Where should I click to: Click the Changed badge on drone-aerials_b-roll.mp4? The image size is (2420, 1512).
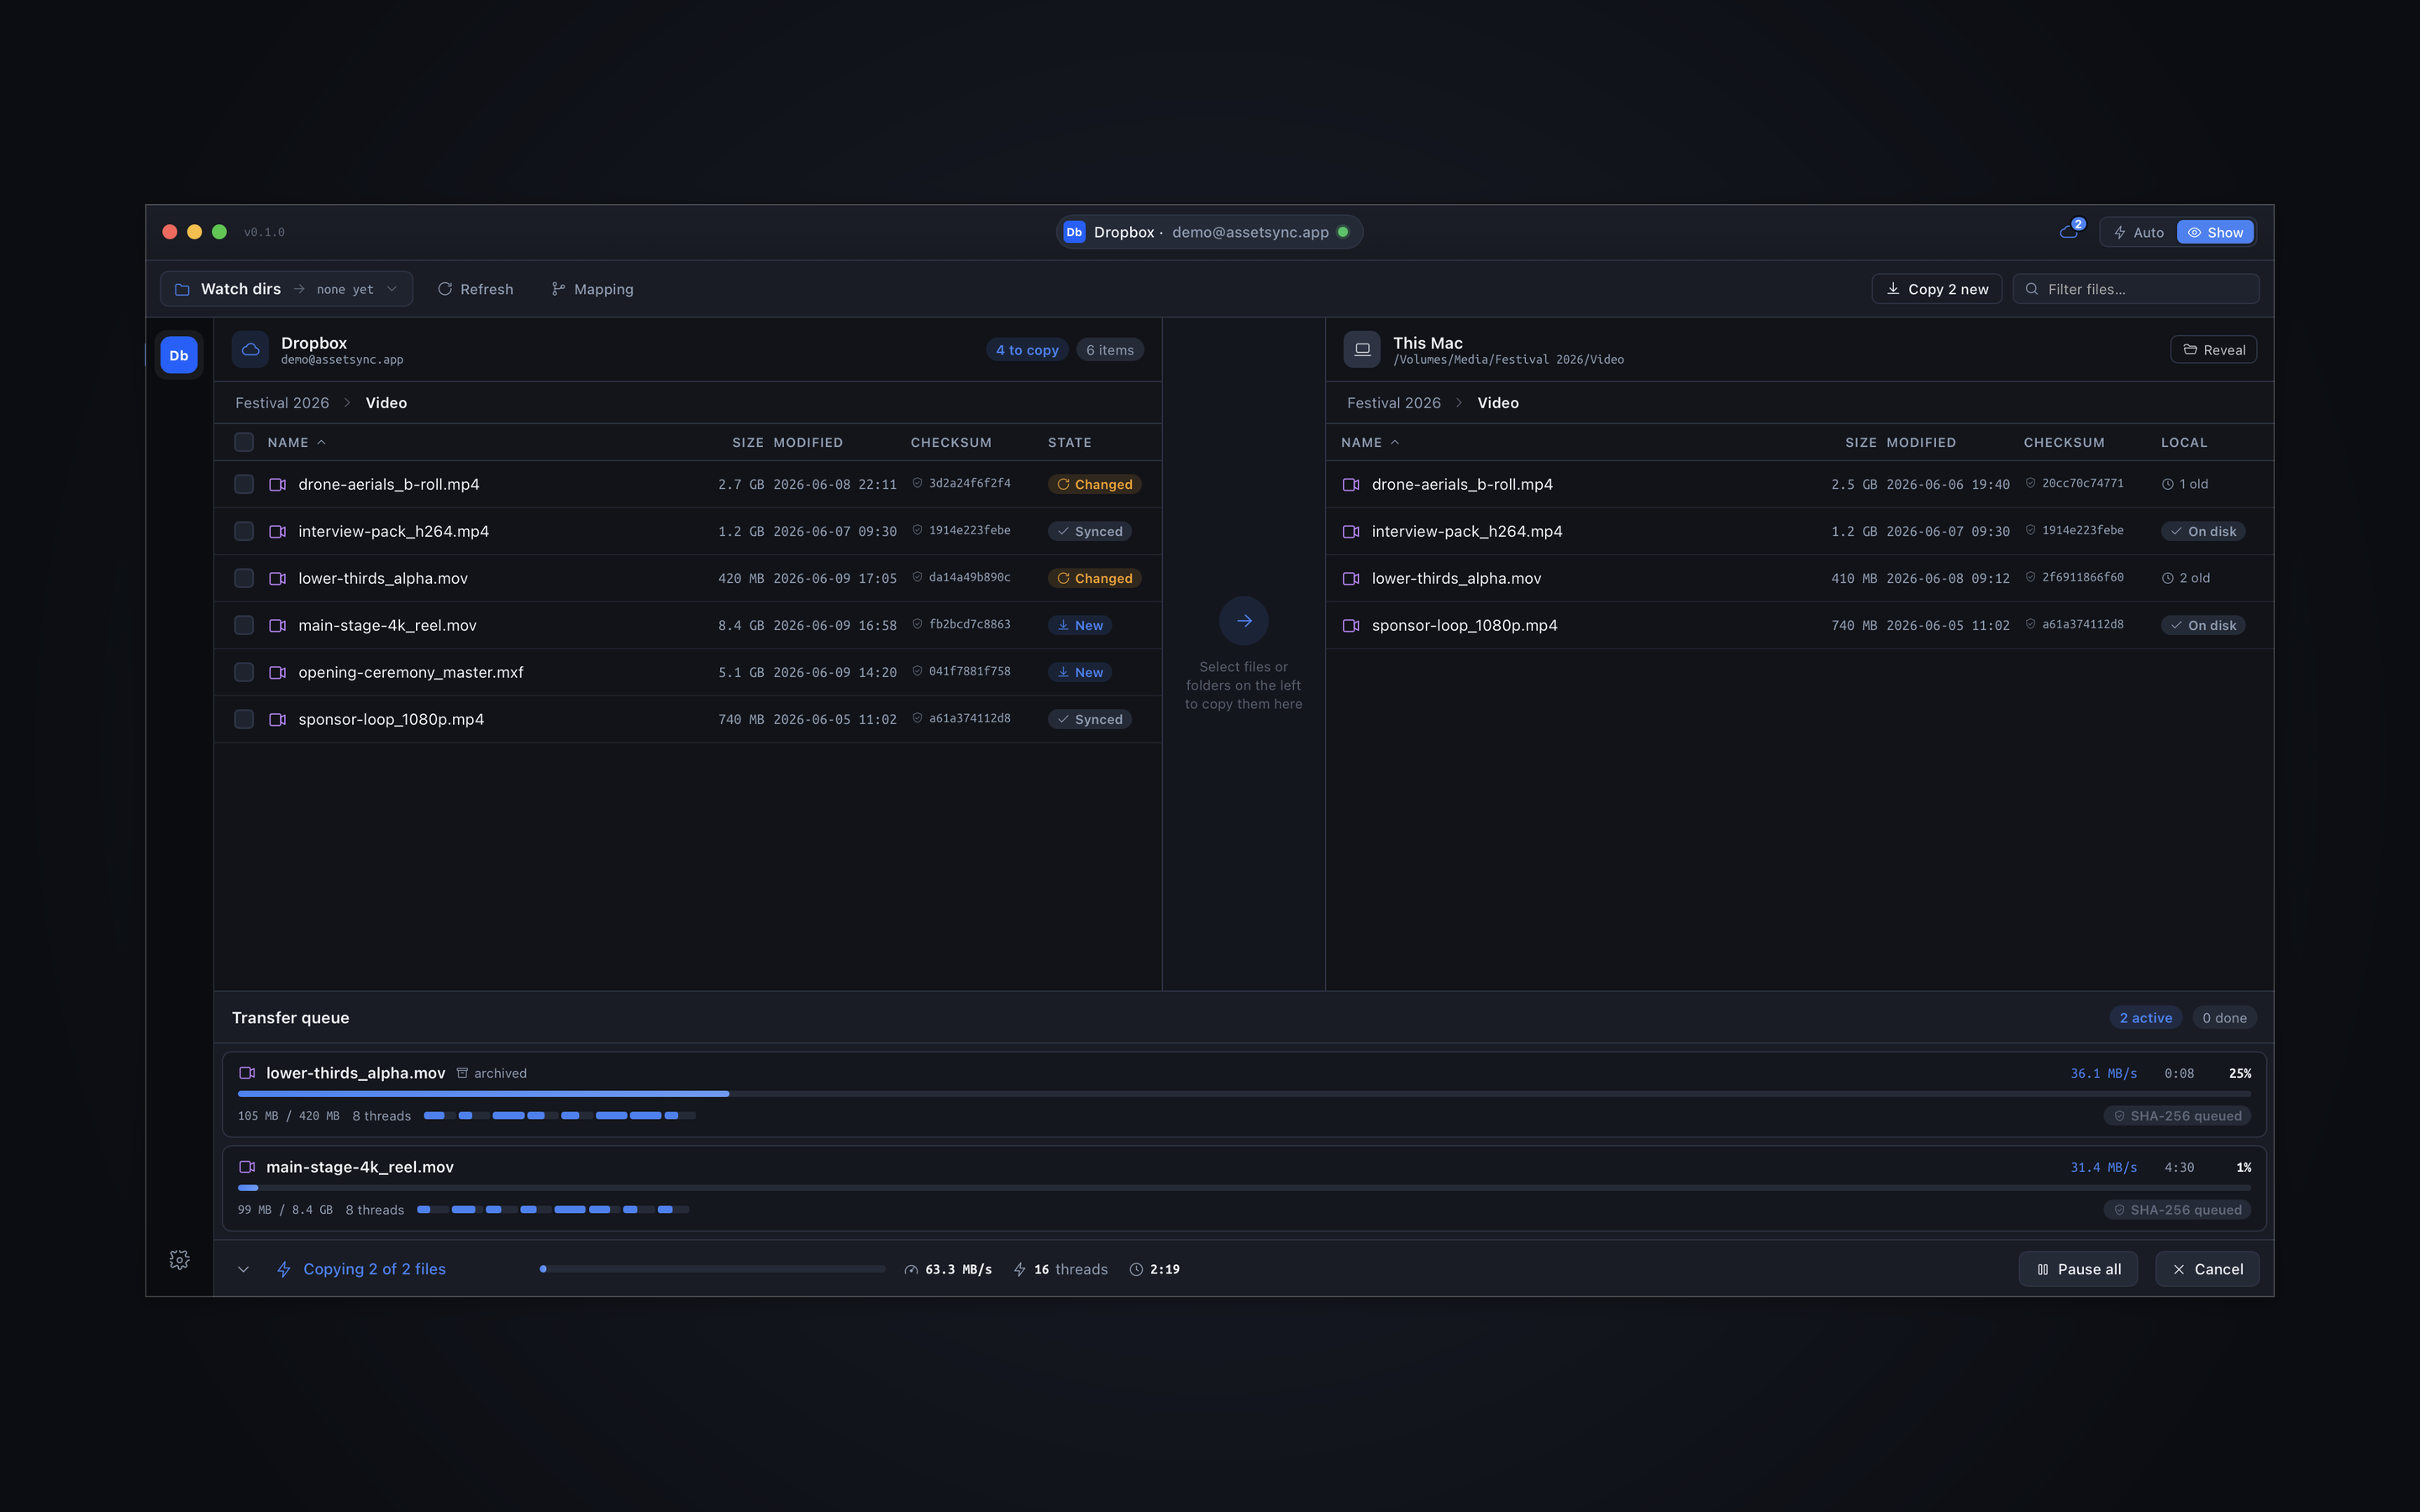(x=1095, y=484)
